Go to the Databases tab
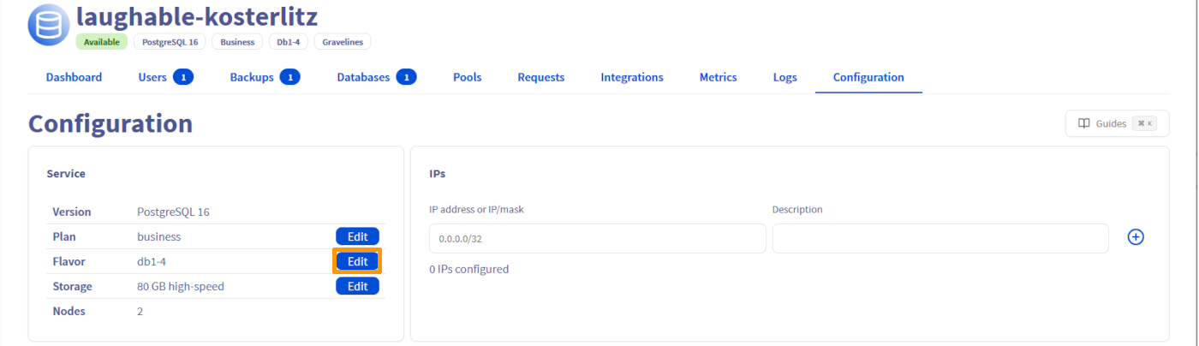The image size is (1199, 346). 363,77
